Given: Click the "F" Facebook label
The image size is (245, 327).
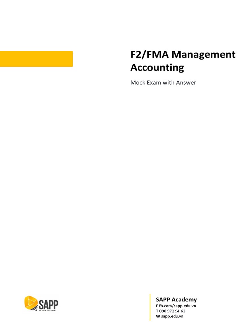Looking at the screenshot, I should [x=157, y=306].
